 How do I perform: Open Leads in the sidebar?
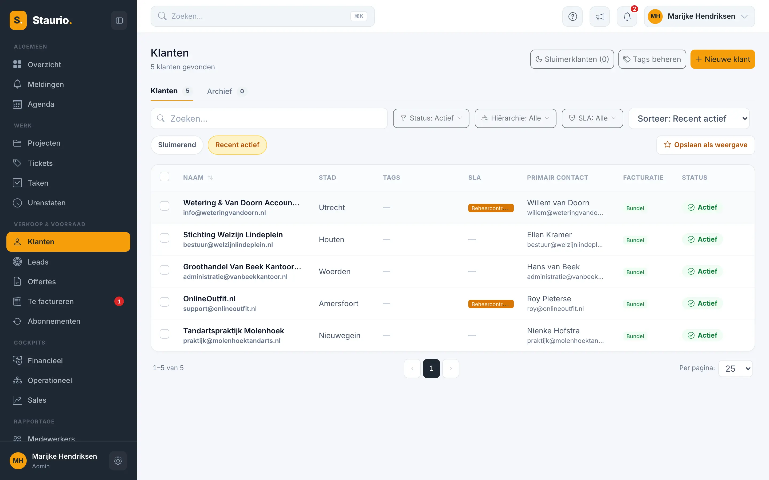point(68,262)
